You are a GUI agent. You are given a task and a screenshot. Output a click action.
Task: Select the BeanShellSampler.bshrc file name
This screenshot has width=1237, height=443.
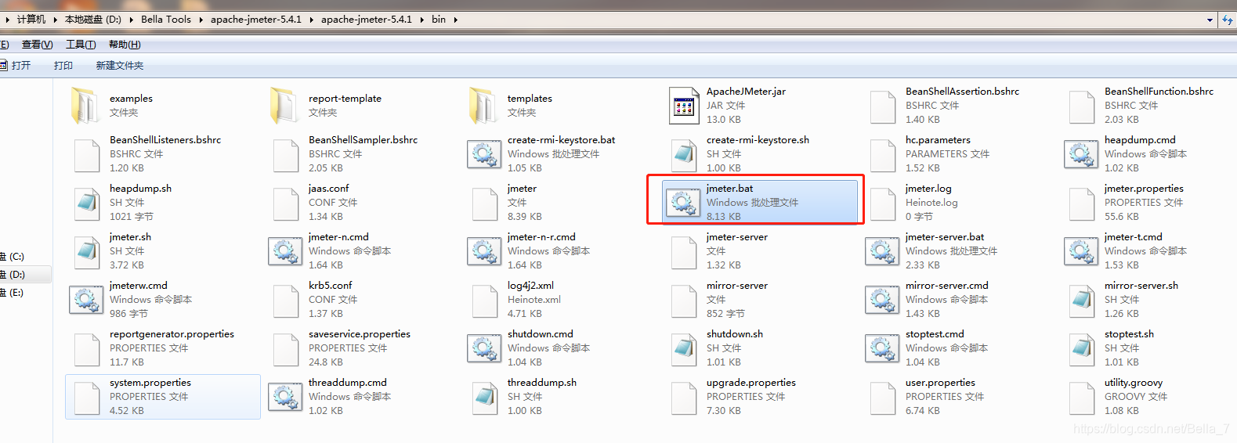click(x=363, y=140)
